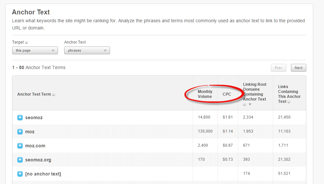Click linking root domains value 1,953
324x184 pixels.
[x=248, y=131]
